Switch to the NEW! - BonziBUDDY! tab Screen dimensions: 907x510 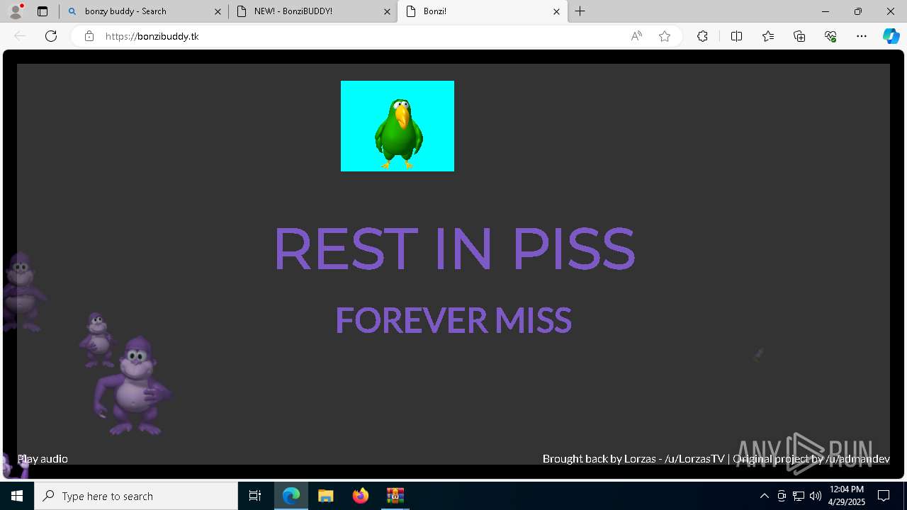click(312, 11)
